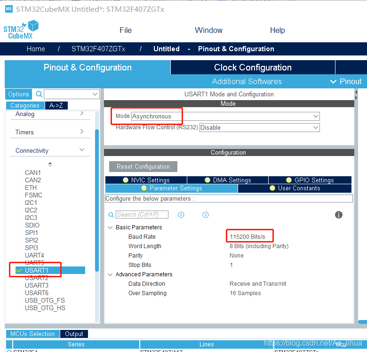Open the Window menu
This screenshot has width=367, height=352.
[208, 30]
